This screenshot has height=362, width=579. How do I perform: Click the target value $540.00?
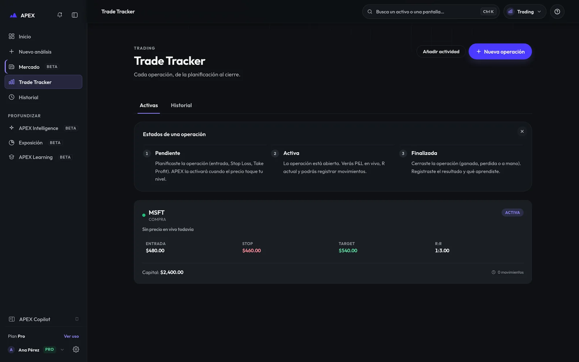click(x=348, y=251)
